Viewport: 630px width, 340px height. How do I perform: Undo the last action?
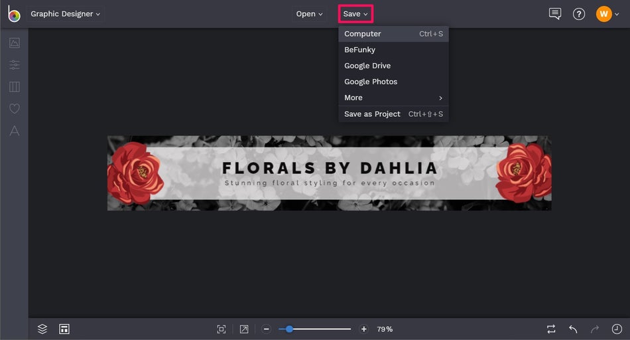point(573,329)
